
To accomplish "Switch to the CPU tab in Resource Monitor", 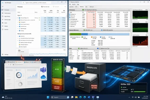I will (x=76, y=7).
